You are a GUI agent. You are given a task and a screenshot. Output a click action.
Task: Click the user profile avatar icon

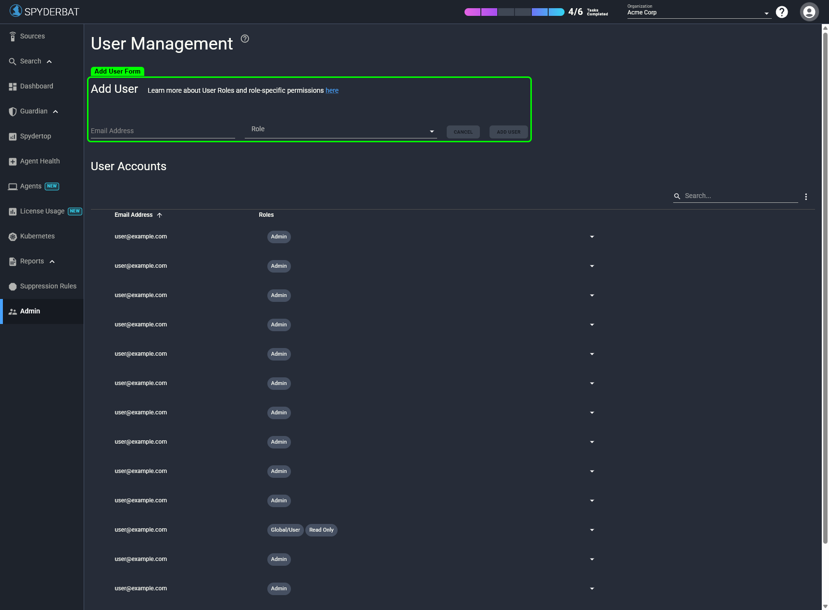pos(809,12)
